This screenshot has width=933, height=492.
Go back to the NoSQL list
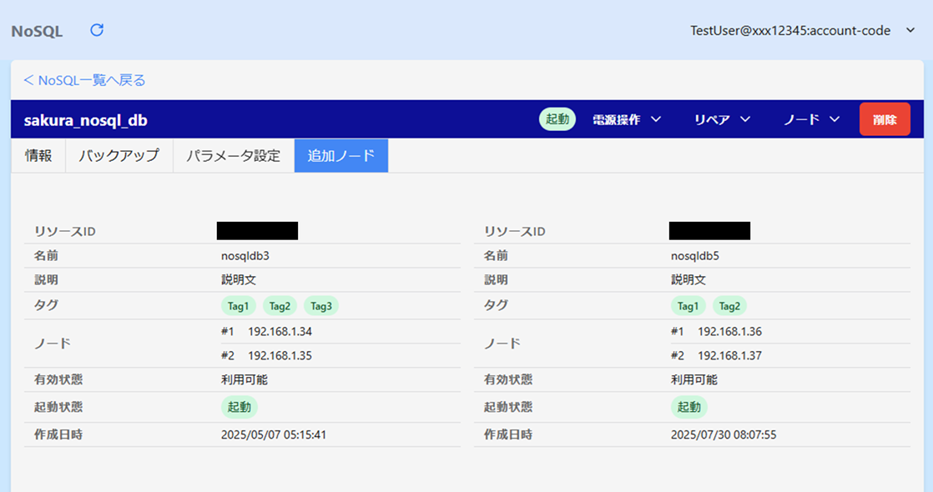(84, 80)
